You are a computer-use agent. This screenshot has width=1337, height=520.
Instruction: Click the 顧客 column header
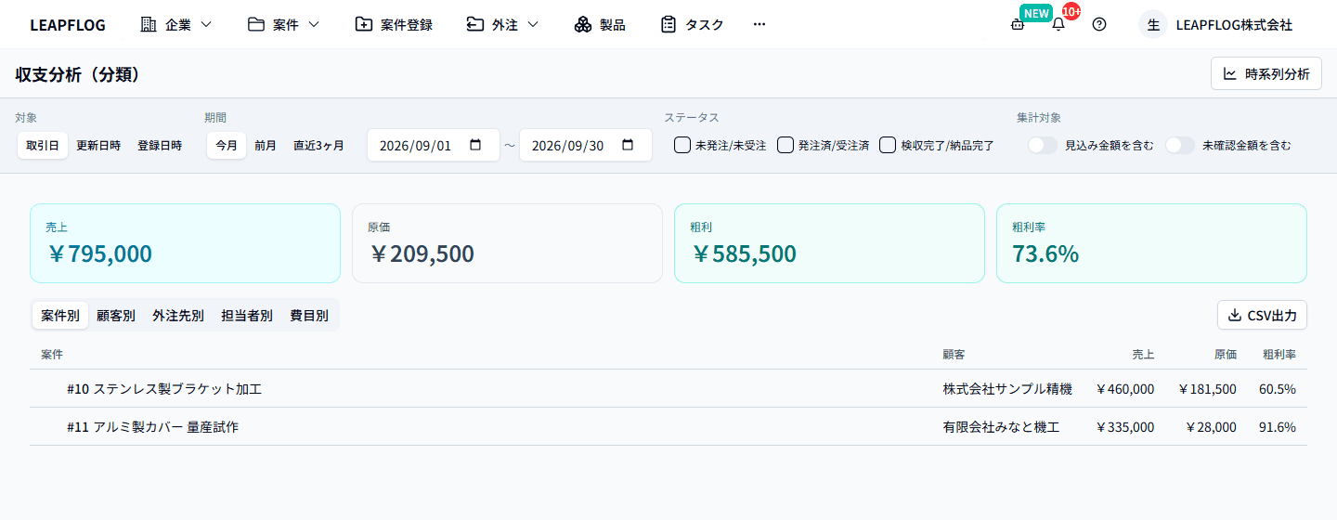point(954,354)
